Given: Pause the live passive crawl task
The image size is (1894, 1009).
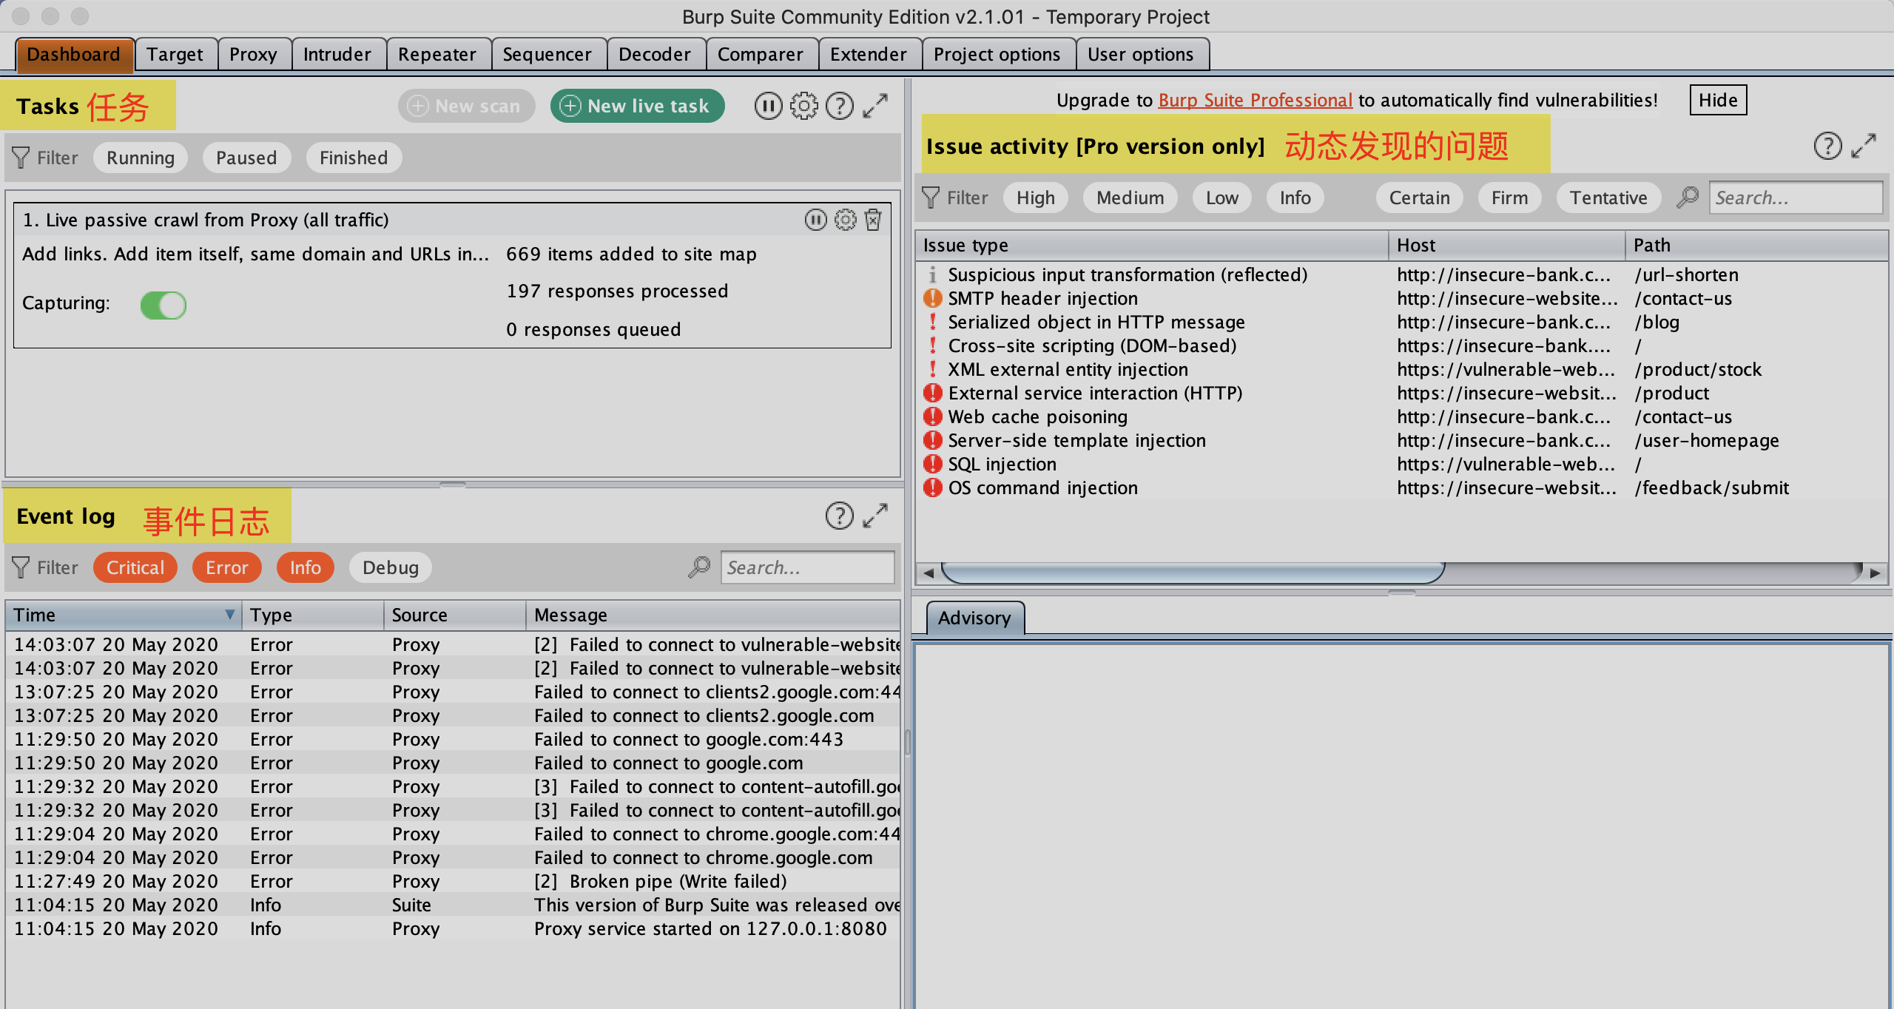Looking at the screenshot, I should (815, 220).
